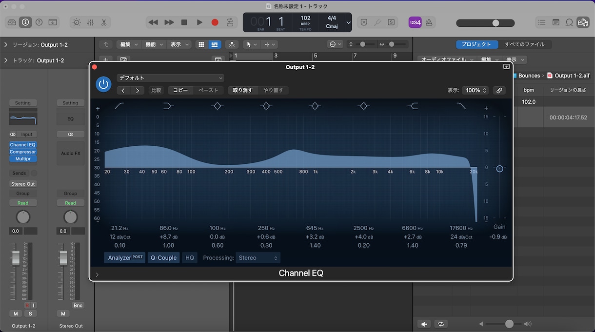Toggle the Analyzer POST button
The image size is (595, 332).
(124, 258)
